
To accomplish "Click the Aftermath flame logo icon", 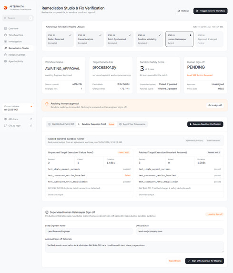I will (x=6, y=8).
